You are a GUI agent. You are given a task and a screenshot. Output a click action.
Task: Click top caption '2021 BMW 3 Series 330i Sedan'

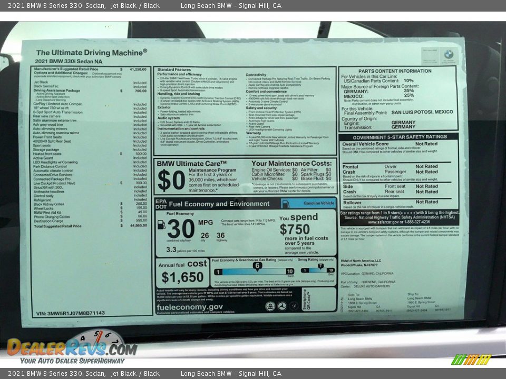[57, 5]
